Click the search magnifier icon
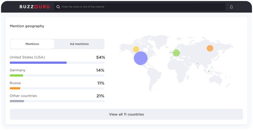Screen dimensions: 253x130 pos(58,7)
